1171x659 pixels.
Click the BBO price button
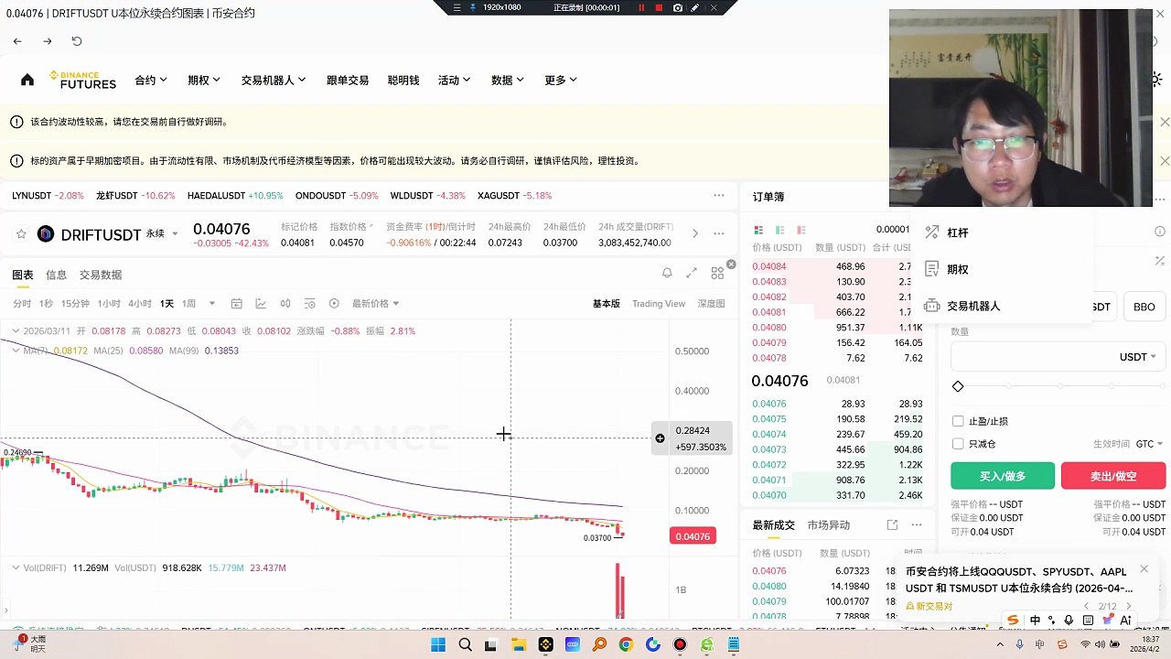point(1144,307)
